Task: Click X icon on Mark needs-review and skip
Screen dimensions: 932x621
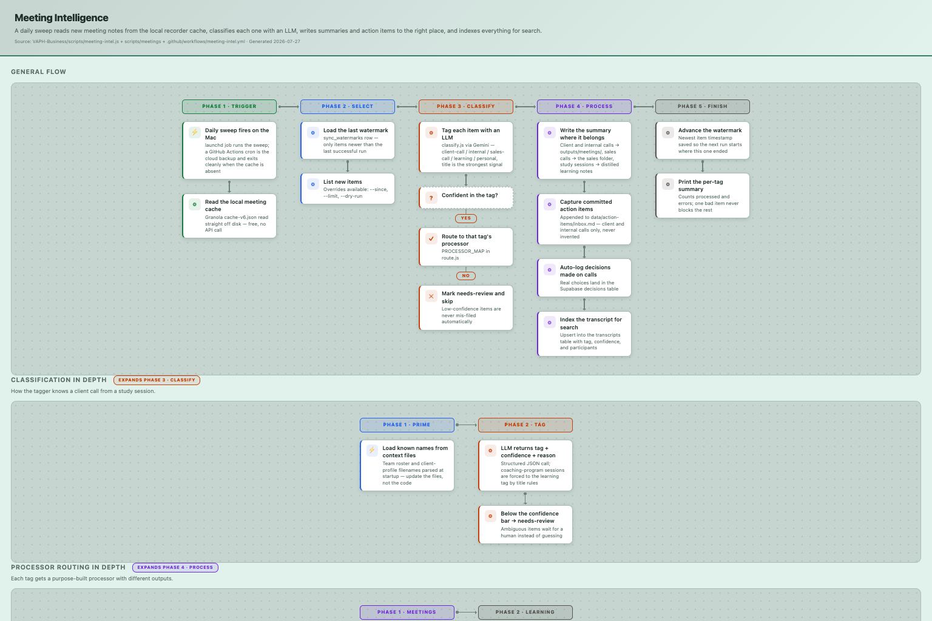Action: pyautogui.click(x=431, y=296)
